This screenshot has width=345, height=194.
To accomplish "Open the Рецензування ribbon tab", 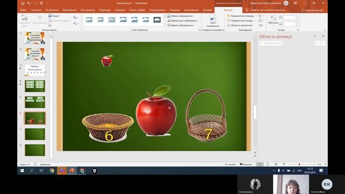I will pyautogui.click(x=157, y=10).
